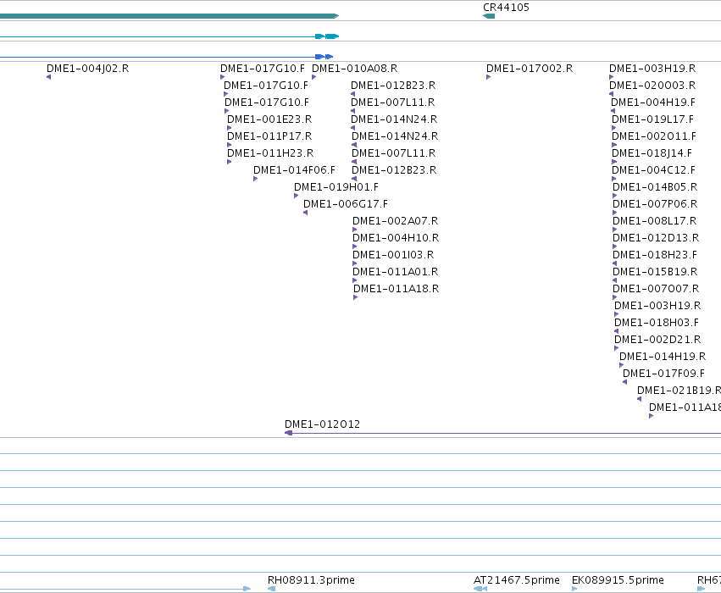Select feature label DME1-014H19.R
The image size is (721, 593).
click(663, 357)
